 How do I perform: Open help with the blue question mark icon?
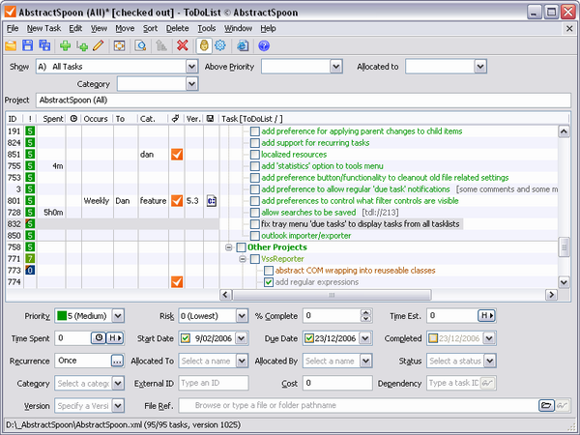(264, 45)
